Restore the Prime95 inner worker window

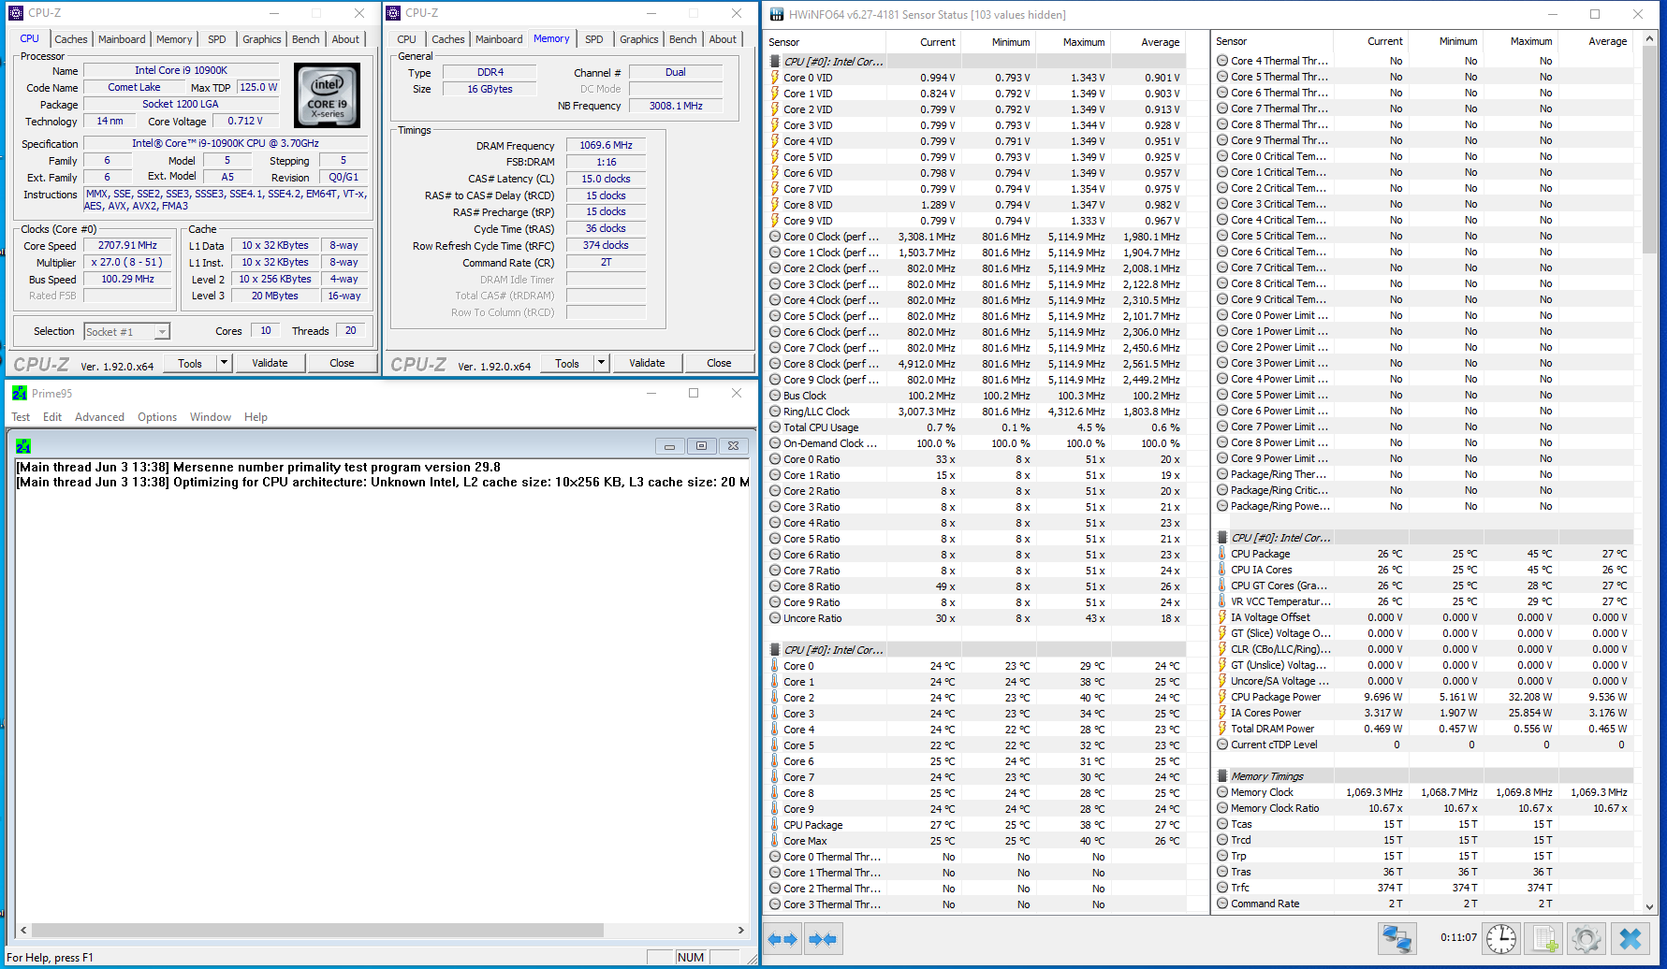point(701,446)
